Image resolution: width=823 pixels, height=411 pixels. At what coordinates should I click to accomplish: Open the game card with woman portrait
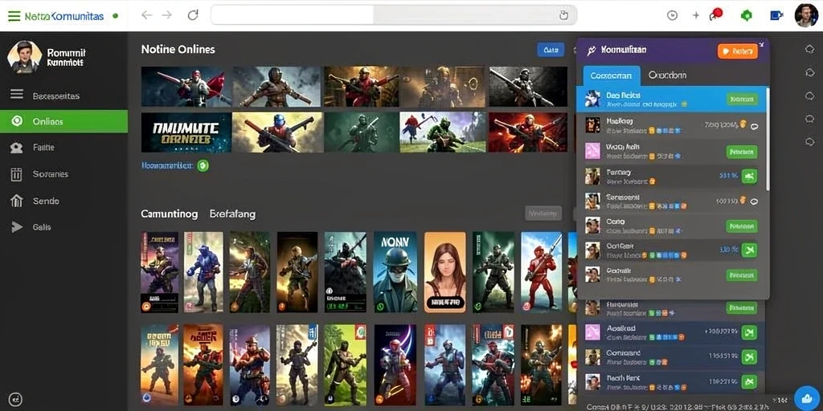(444, 272)
